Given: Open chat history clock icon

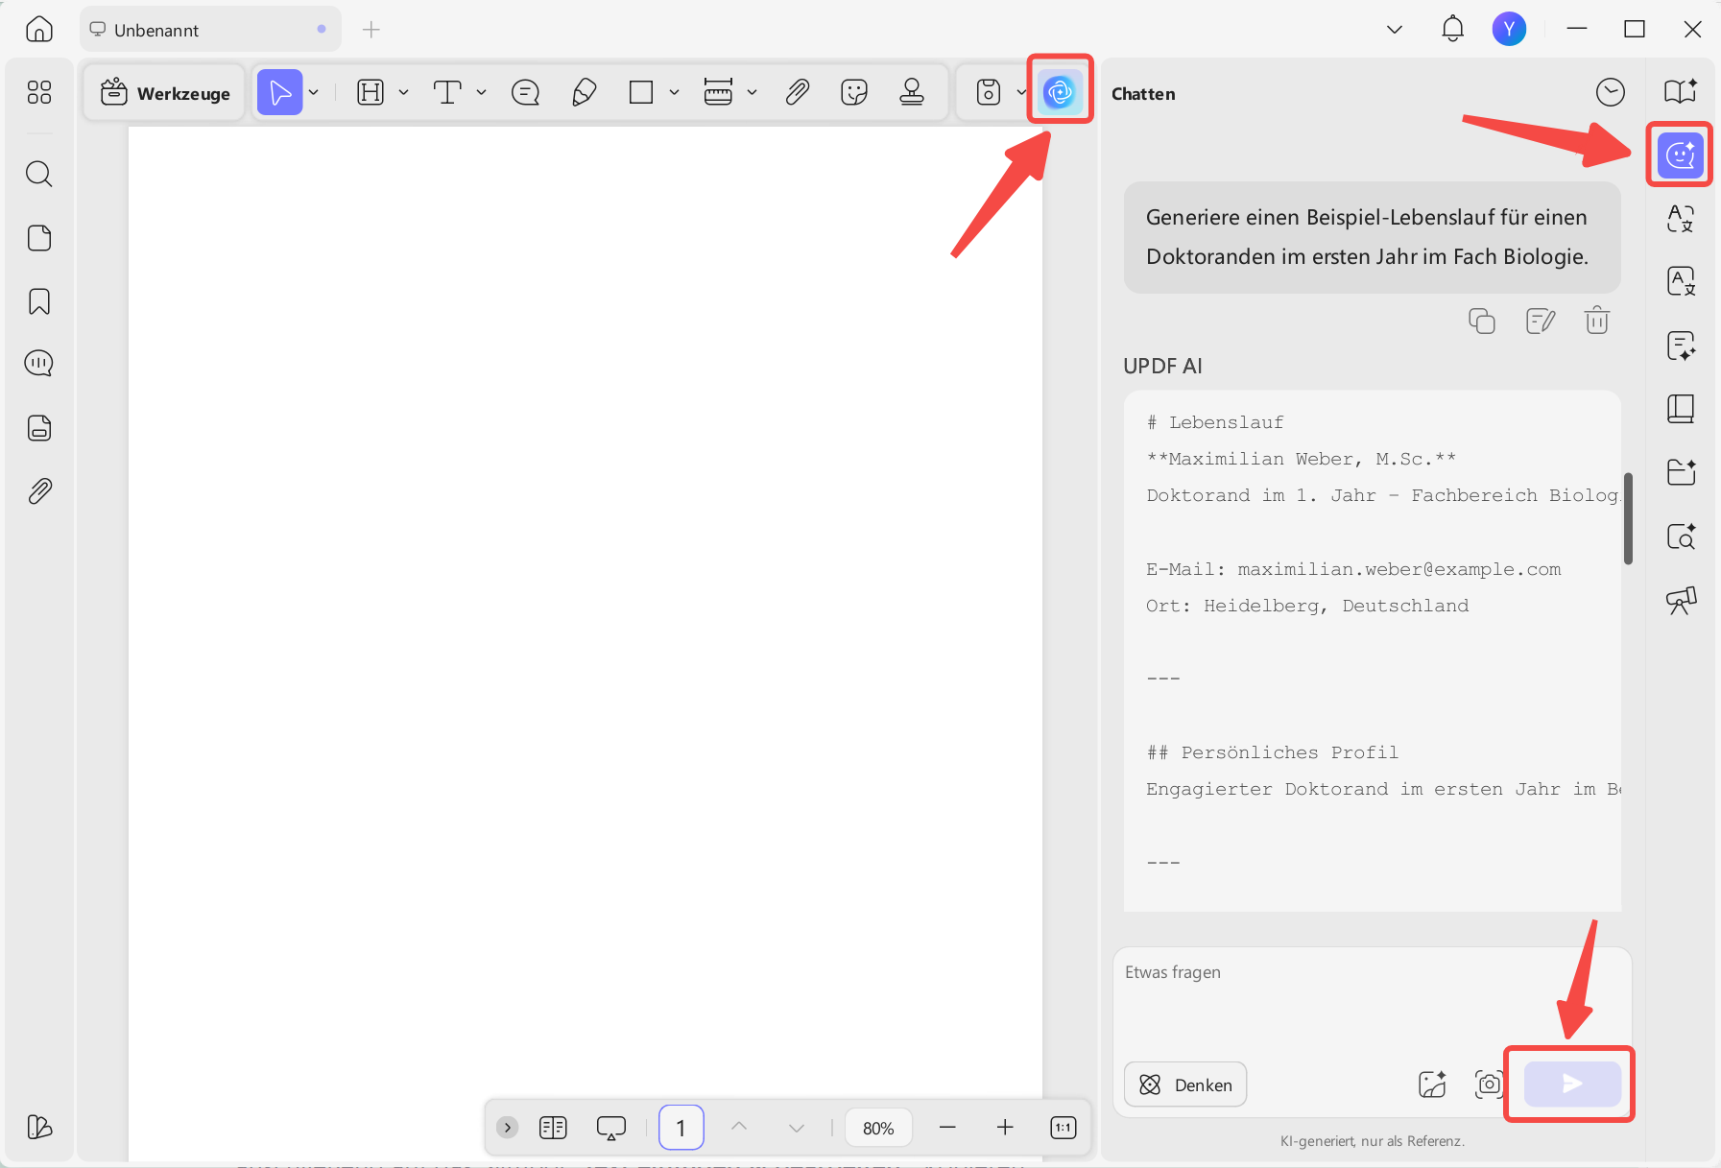Looking at the screenshot, I should (x=1610, y=92).
